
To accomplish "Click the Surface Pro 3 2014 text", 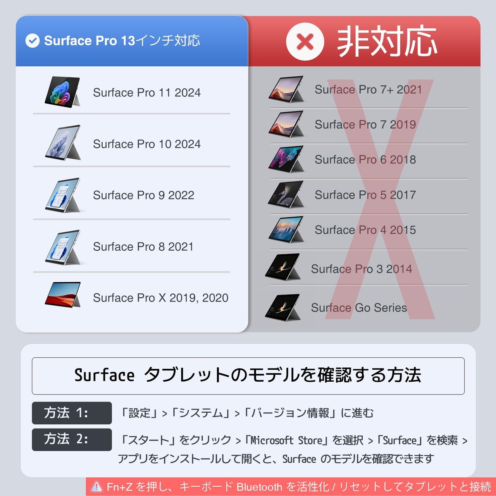I will [362, 269].
